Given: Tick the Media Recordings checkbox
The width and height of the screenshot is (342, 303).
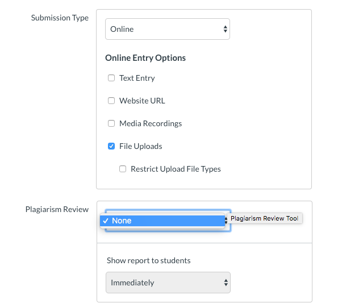Looking at the screenshot, I should [x=111, y=123].
